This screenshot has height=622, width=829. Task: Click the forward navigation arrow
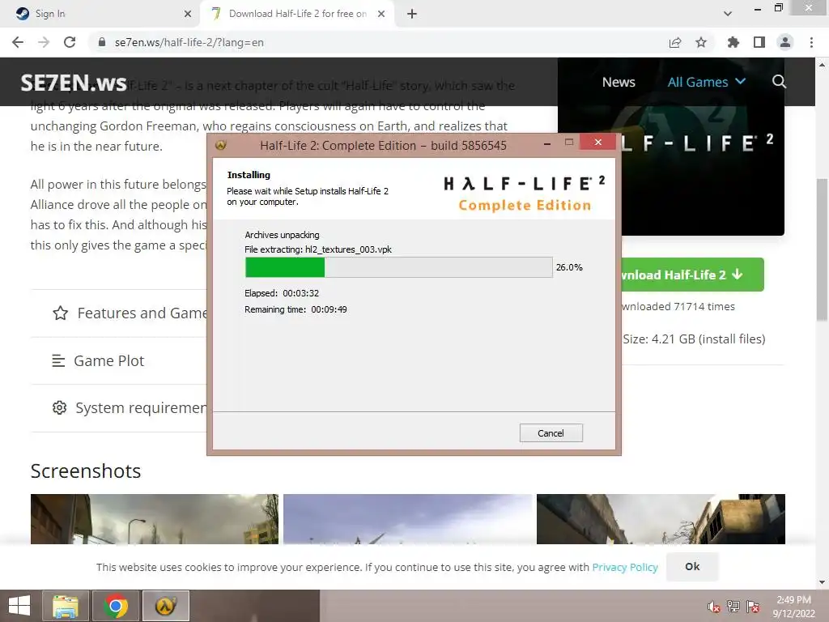point(44,42)
